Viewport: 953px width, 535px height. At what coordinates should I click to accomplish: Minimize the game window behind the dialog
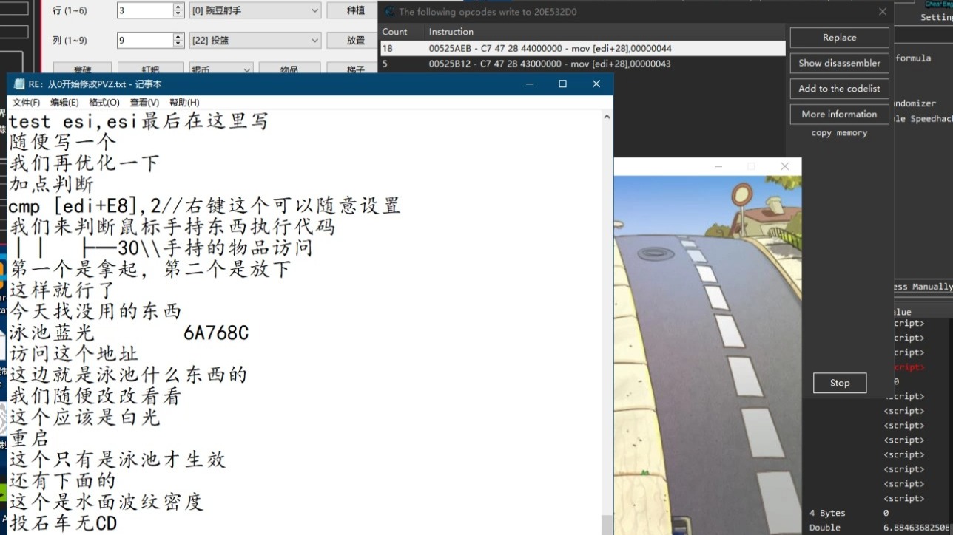[718, 166]
